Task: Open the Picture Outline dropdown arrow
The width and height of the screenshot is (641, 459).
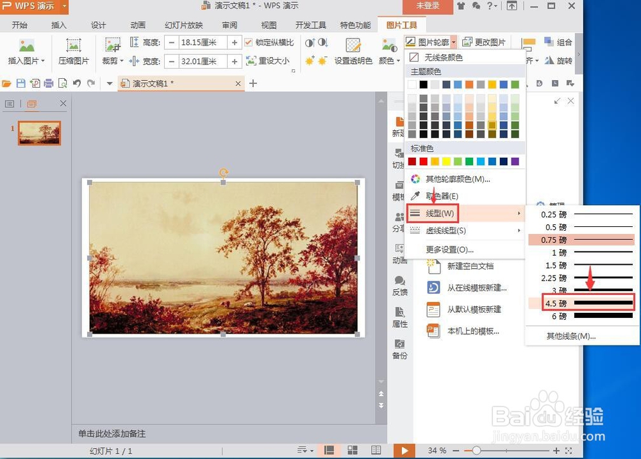Action: tap(454, 42)
